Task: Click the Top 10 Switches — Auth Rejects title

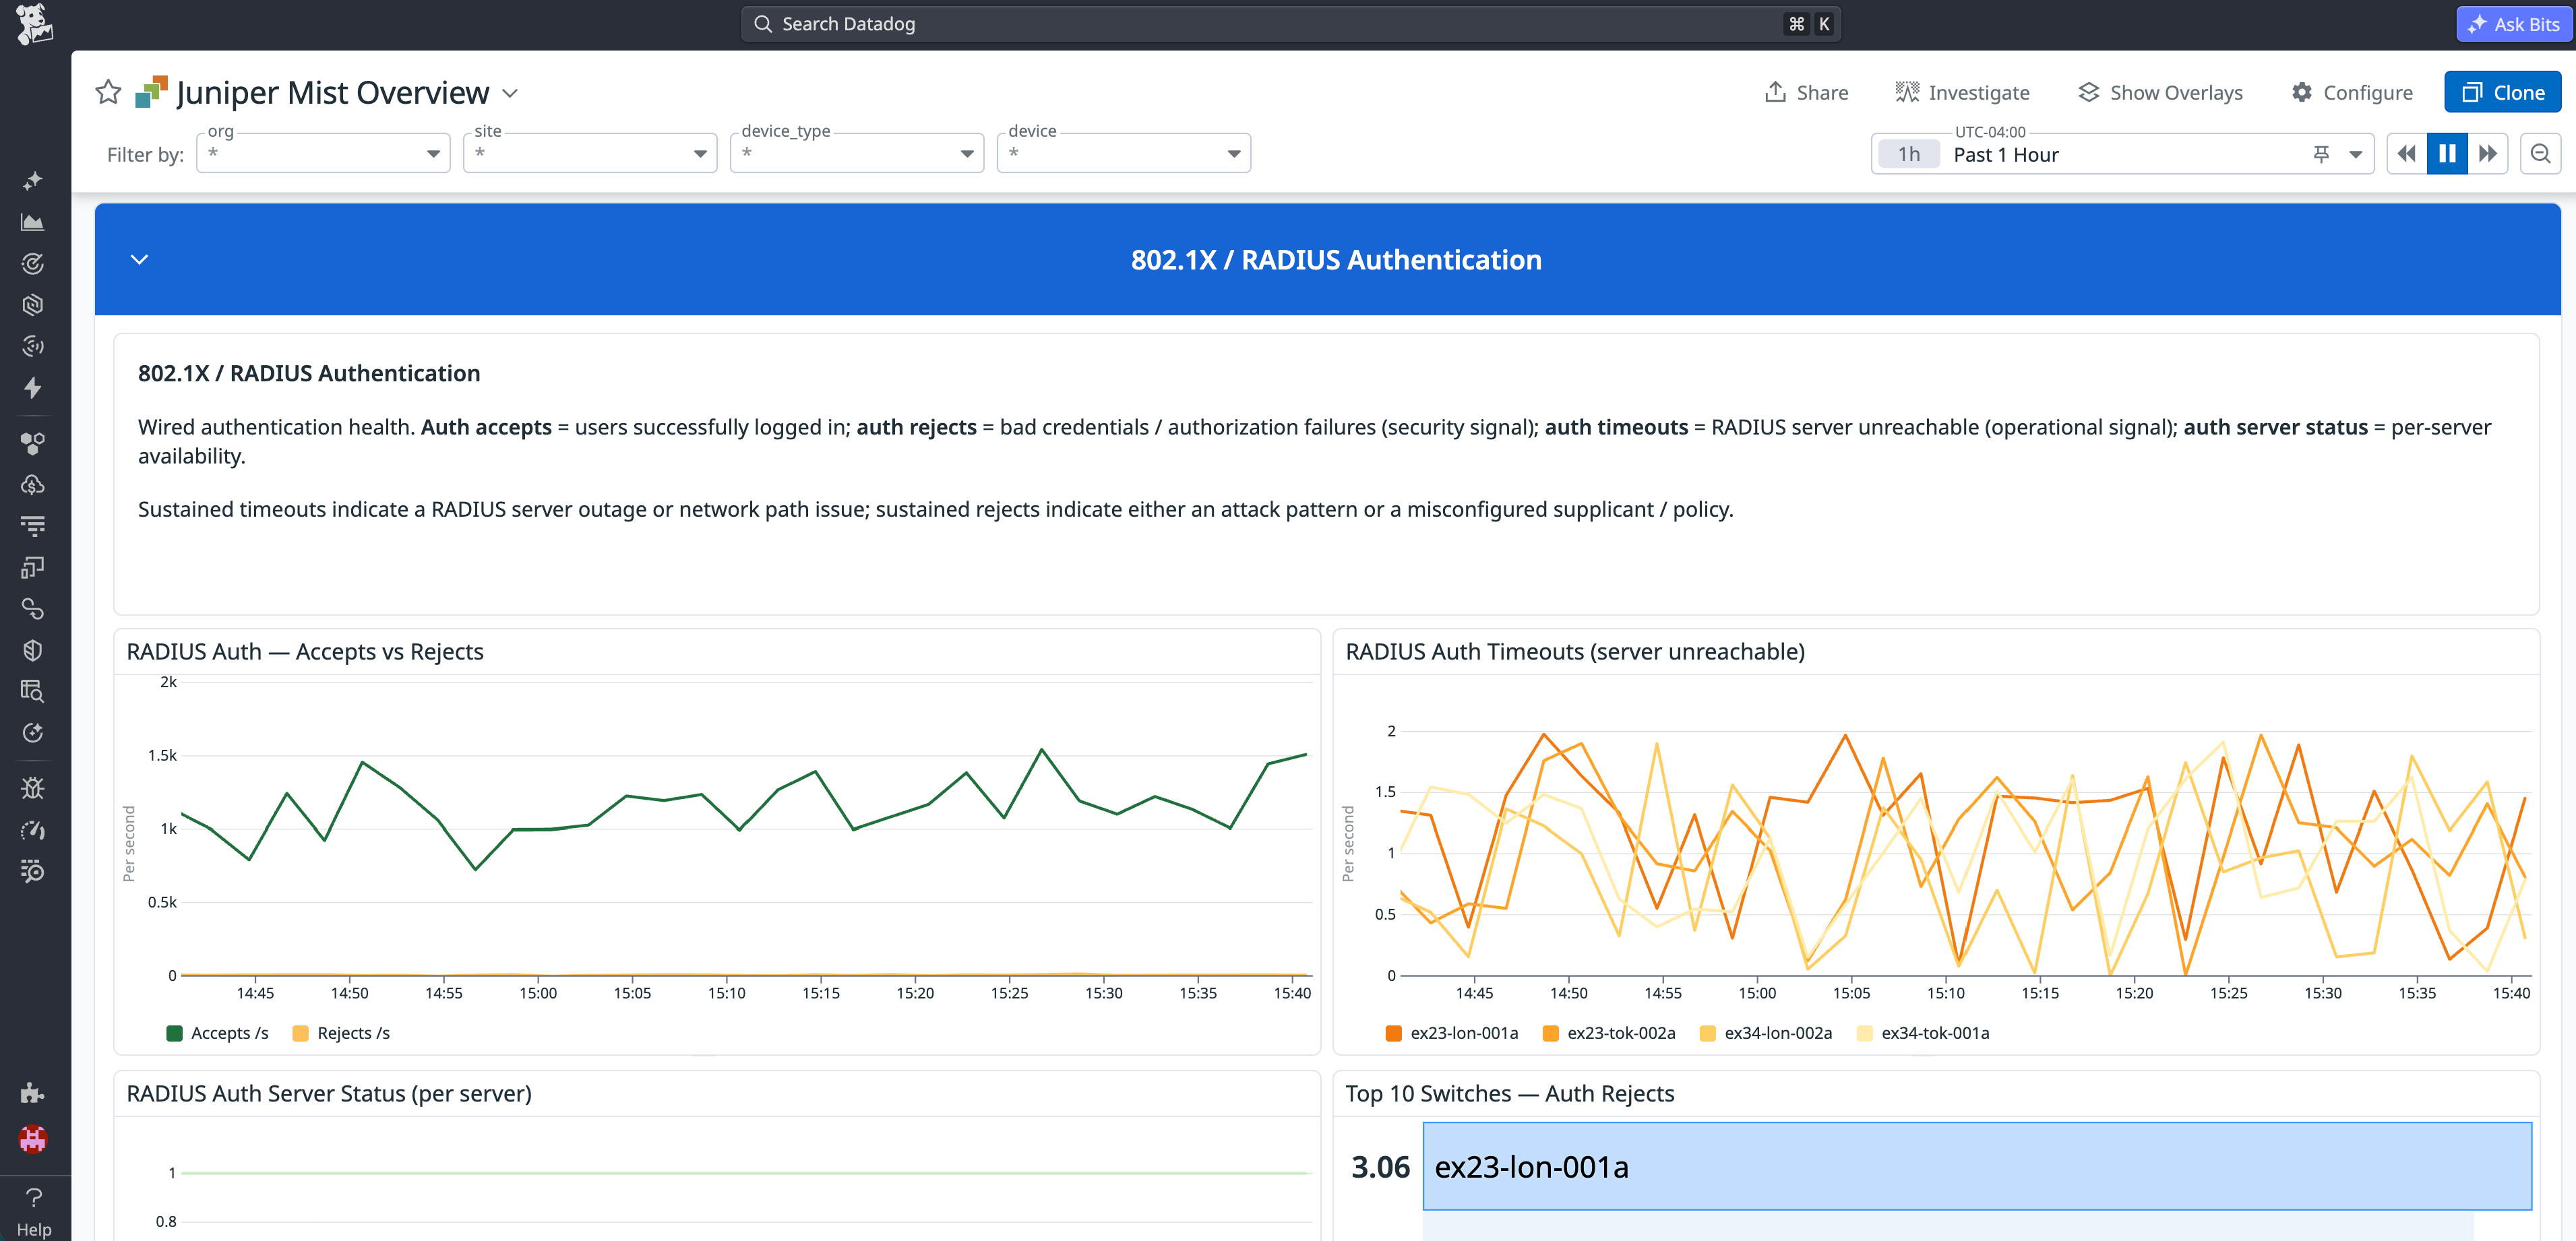Action: (x=1509, y=1093)
